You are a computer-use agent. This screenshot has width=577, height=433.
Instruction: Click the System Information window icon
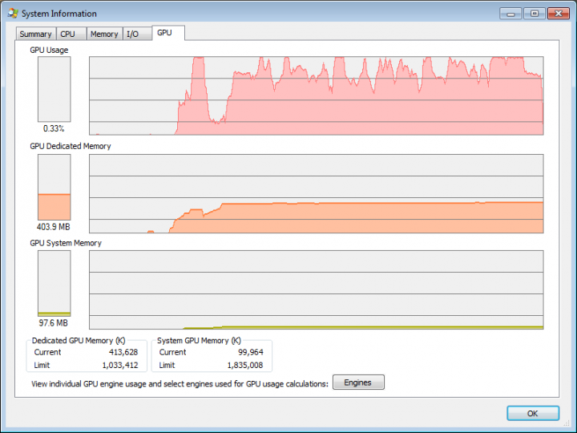[13, 14]
